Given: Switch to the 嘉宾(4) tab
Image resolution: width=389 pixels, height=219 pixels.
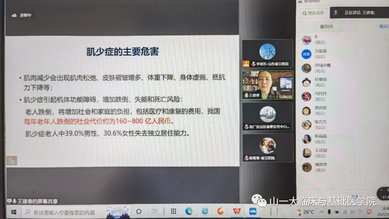Looking at the screenshot, I should click(x=326, y=26).
